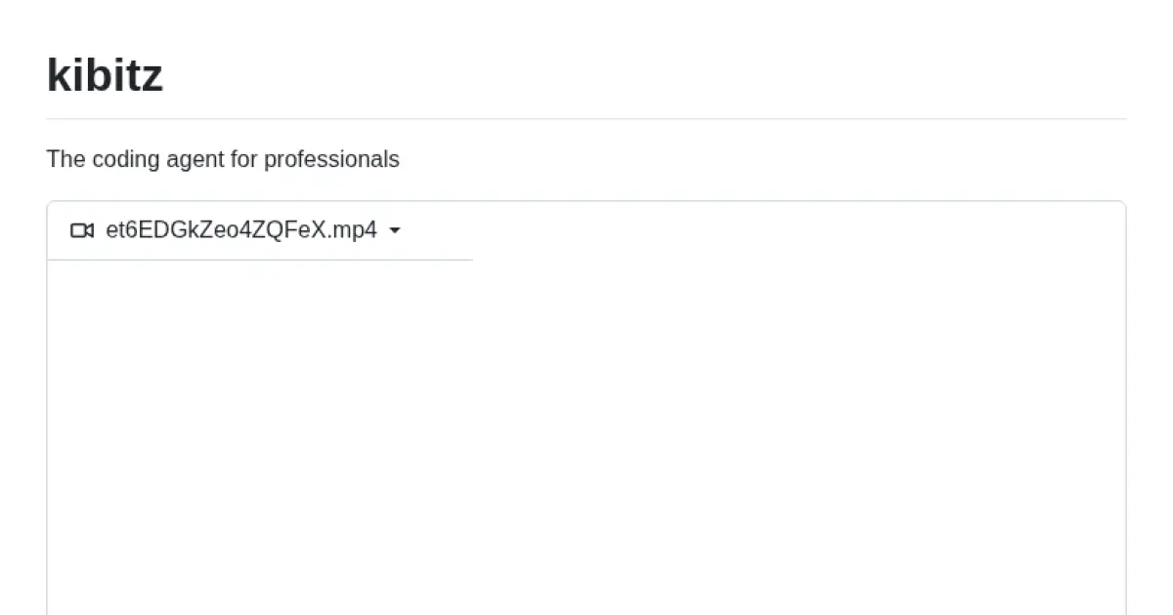Collapse the video using the triangle arrow
1173x615 pixels.
[x=395, y=230]
